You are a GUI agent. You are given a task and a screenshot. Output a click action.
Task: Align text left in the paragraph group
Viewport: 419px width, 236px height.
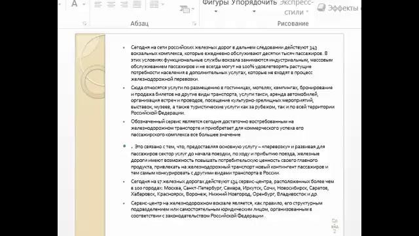coord(98,4)
